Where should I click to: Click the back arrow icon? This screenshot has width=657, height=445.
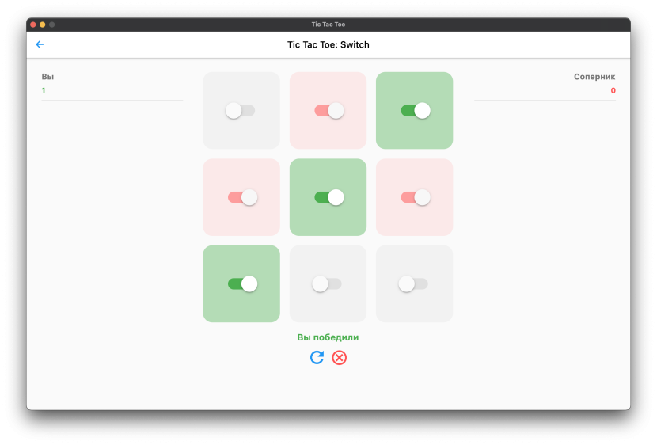pos(40,44)
